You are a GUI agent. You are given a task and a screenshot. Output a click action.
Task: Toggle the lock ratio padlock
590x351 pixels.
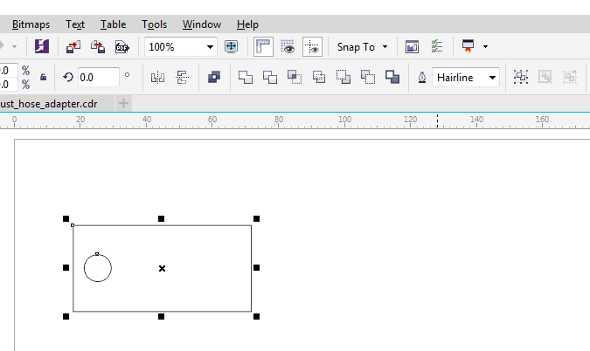point(43,78)
